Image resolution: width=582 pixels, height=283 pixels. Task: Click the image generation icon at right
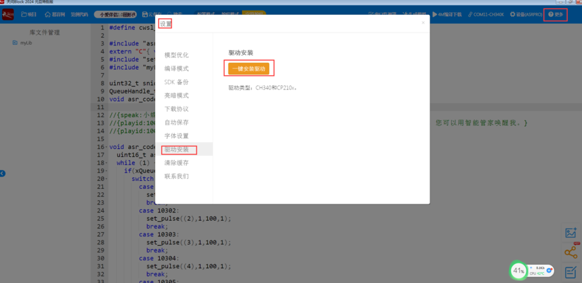pyautogui.click(x=570, y=232)
